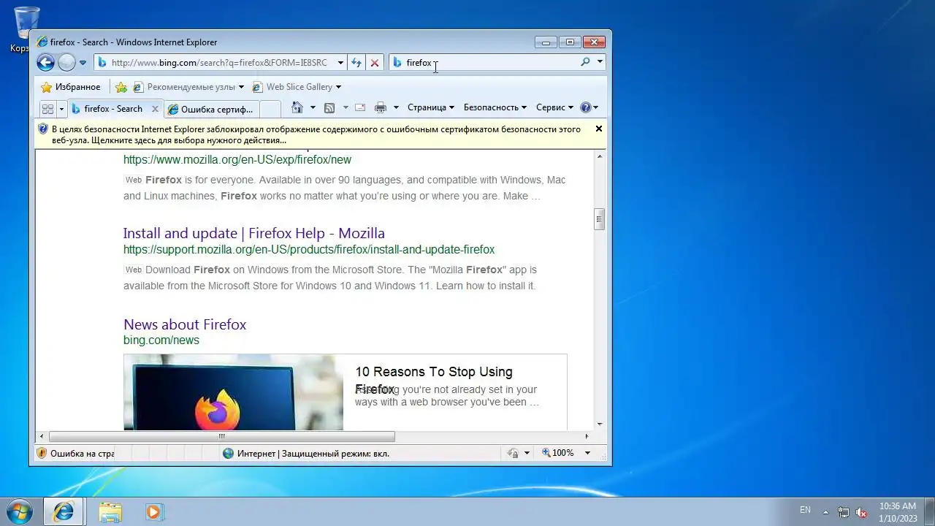Screen dimensions: 935x526
Task: Click the shield icon on information bar
Action: click(x=43, y=129)
